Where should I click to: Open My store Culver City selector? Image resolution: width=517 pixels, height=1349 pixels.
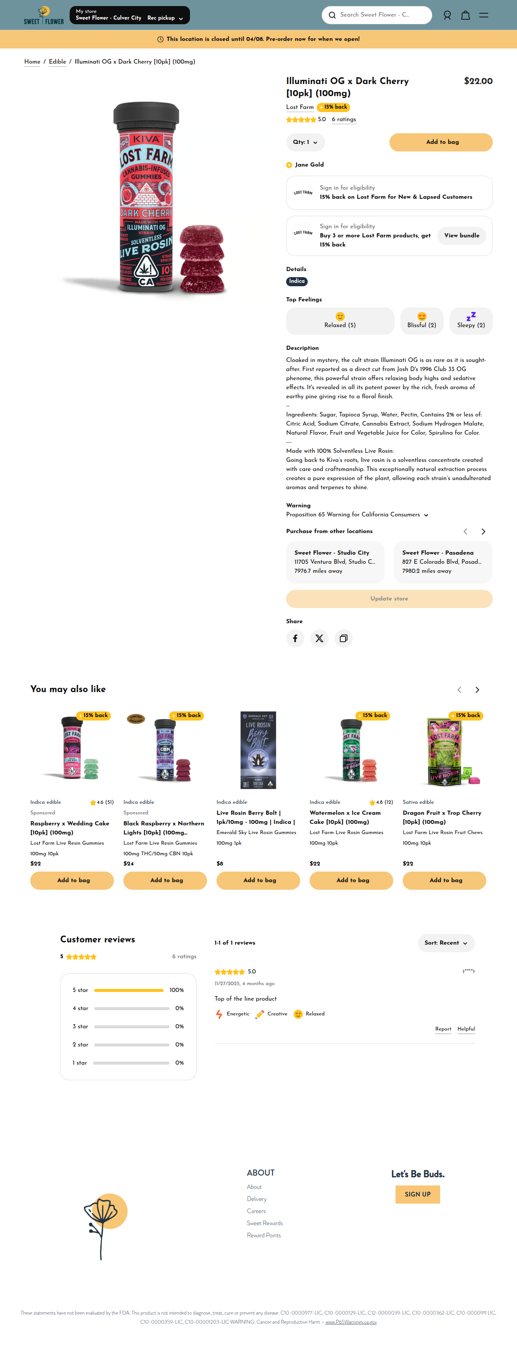point(130,15)
